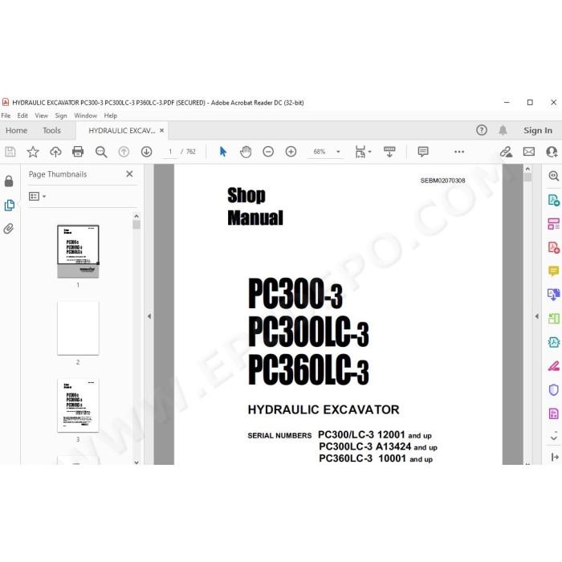Open thumbnail options dropdown menu
The width and height of the screenshot is (562, 562).
[x=37, y=197]
